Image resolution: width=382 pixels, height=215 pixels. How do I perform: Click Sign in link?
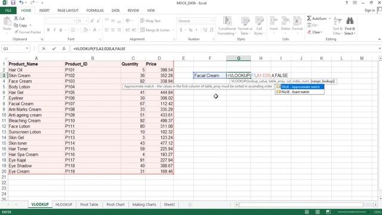point(369,10)
